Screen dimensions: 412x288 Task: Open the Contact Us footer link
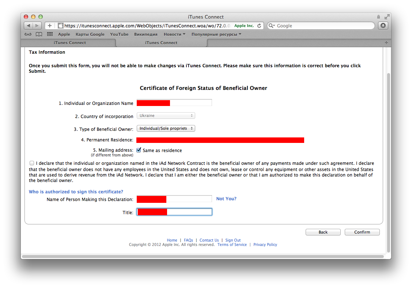(209, 240)
